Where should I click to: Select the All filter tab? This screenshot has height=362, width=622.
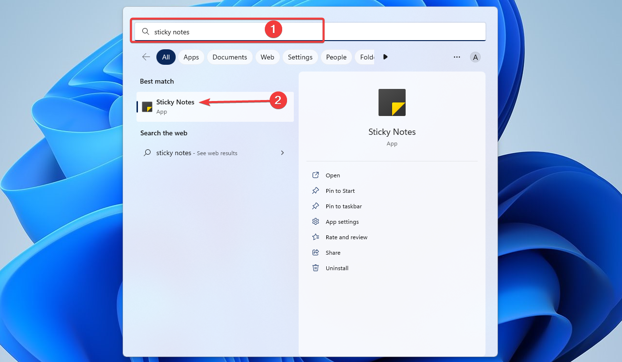166,57
